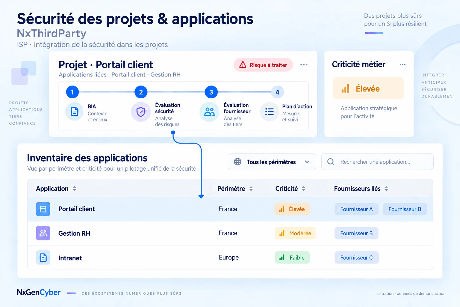
Task: Click the Intranet app icon
Action: (x=43, y=258)
